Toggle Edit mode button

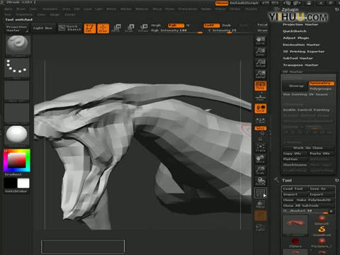90,28
